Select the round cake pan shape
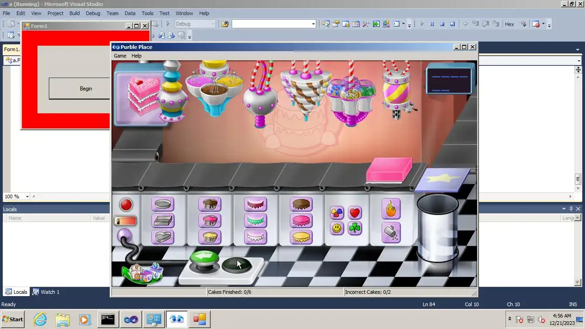 point(163,204)
